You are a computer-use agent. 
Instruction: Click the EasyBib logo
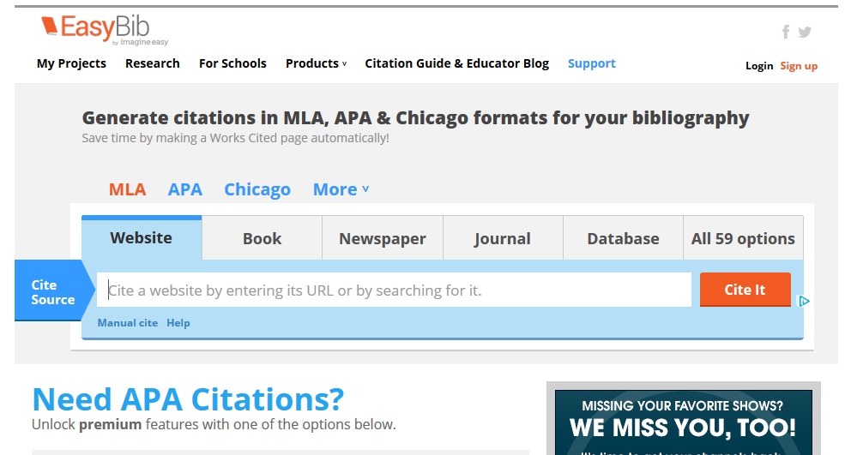tap(105, 30)
